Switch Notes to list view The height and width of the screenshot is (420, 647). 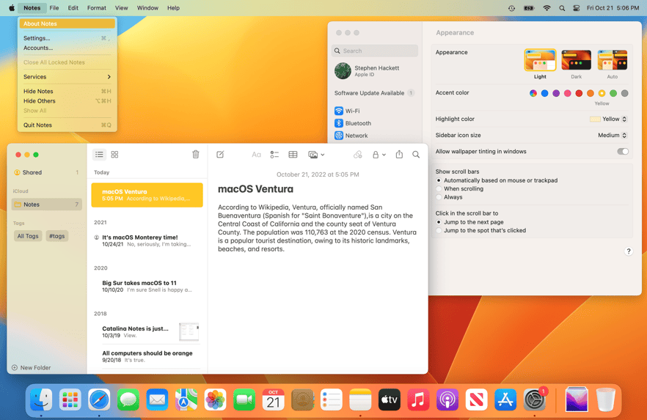pos(99,155)
